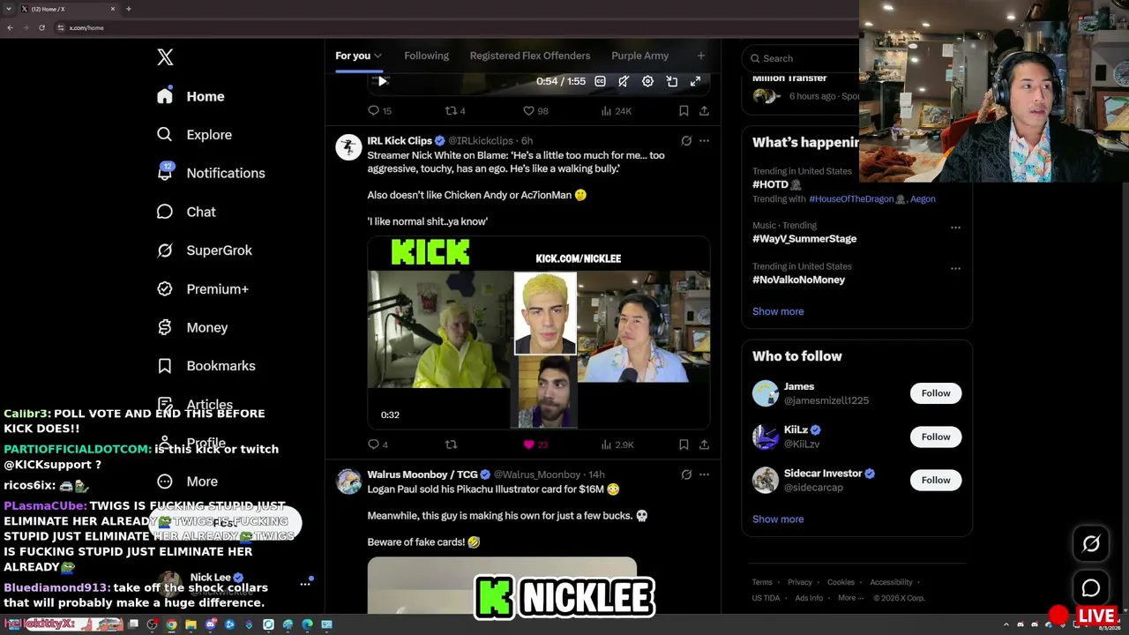Unmute the top video

(624, 81)
